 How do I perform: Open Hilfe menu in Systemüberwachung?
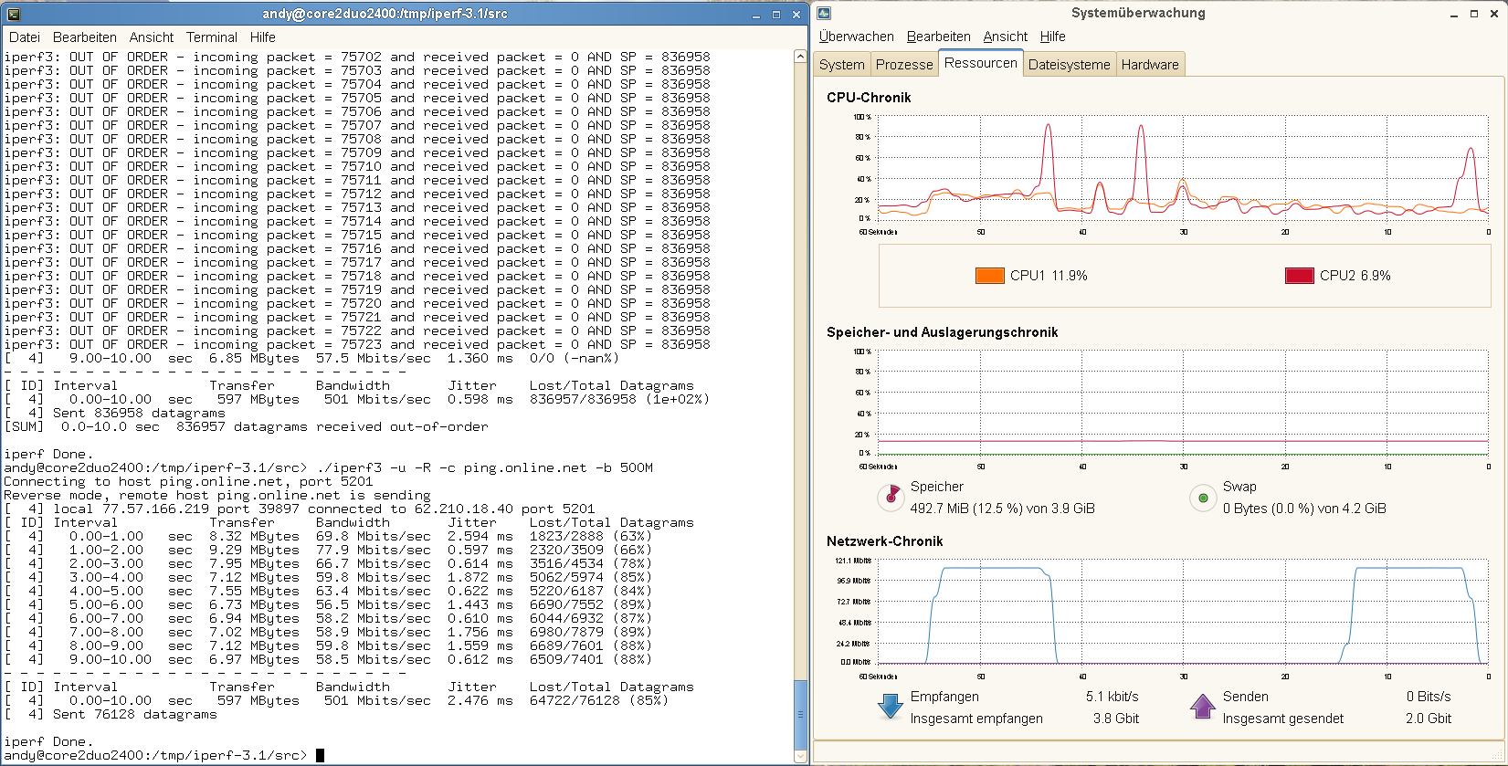tap(1053, 37)
